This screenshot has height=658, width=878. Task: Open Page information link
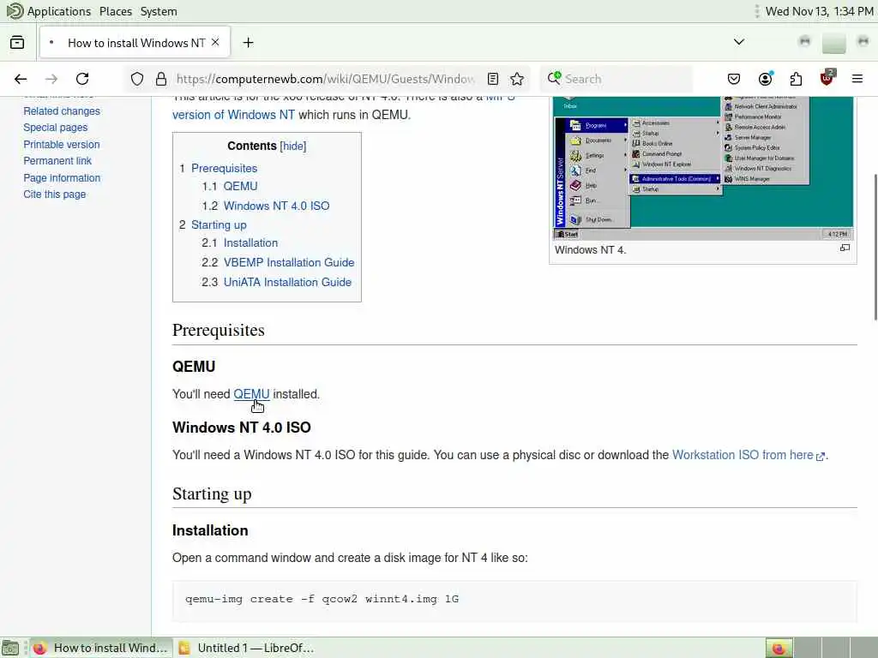click(62, 178)
